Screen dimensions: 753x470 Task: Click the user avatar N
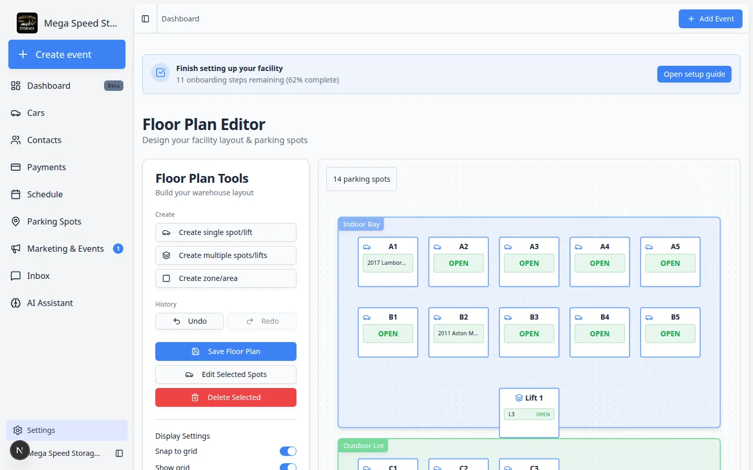tap(20, 450)
